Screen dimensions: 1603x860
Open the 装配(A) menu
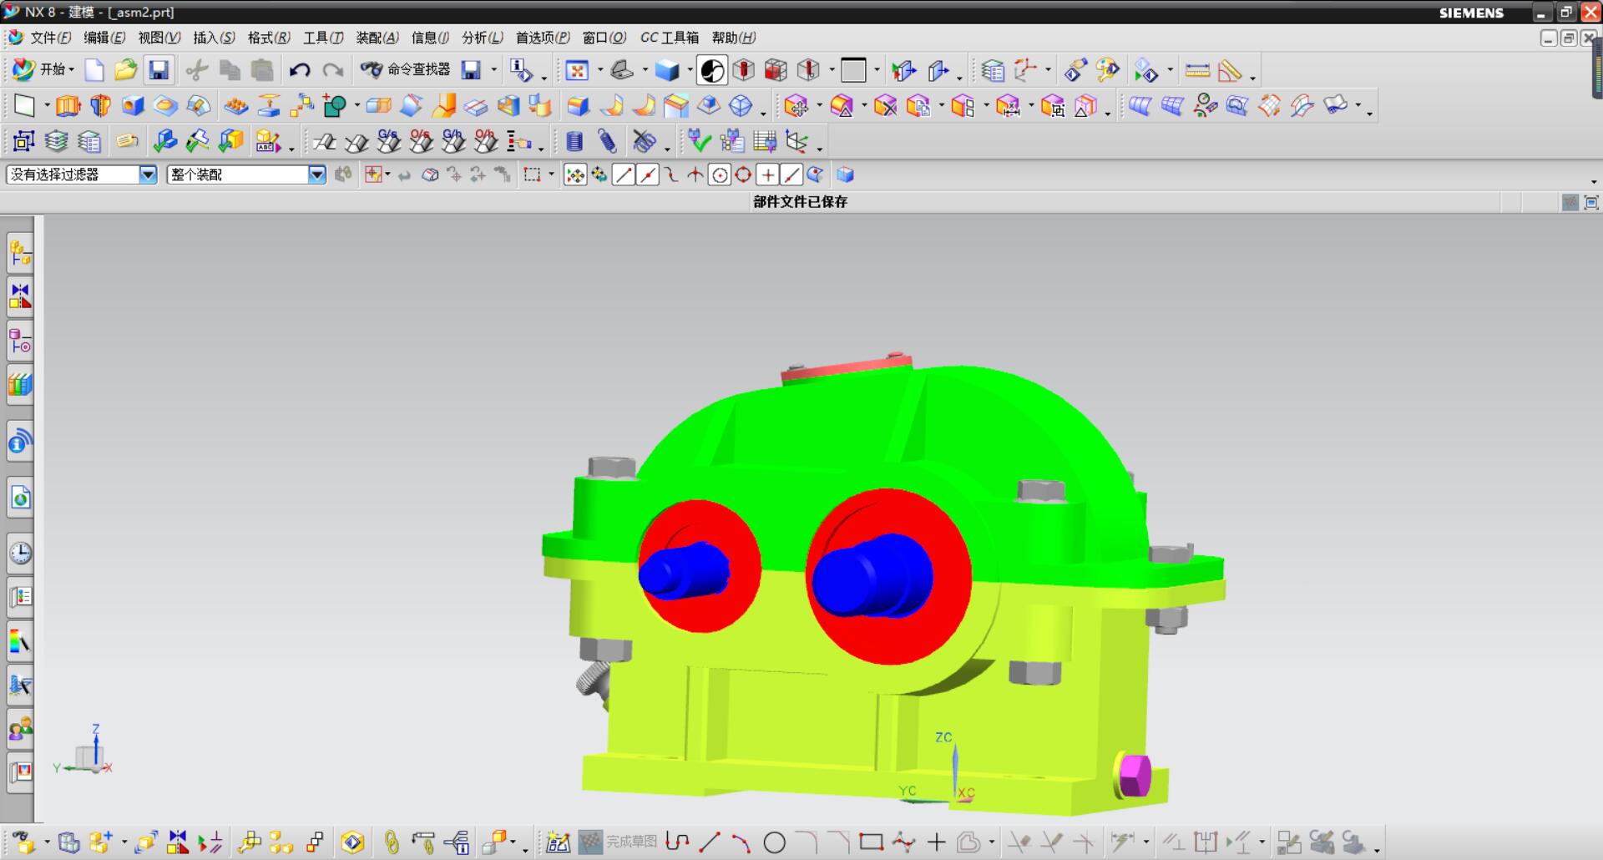377,38
